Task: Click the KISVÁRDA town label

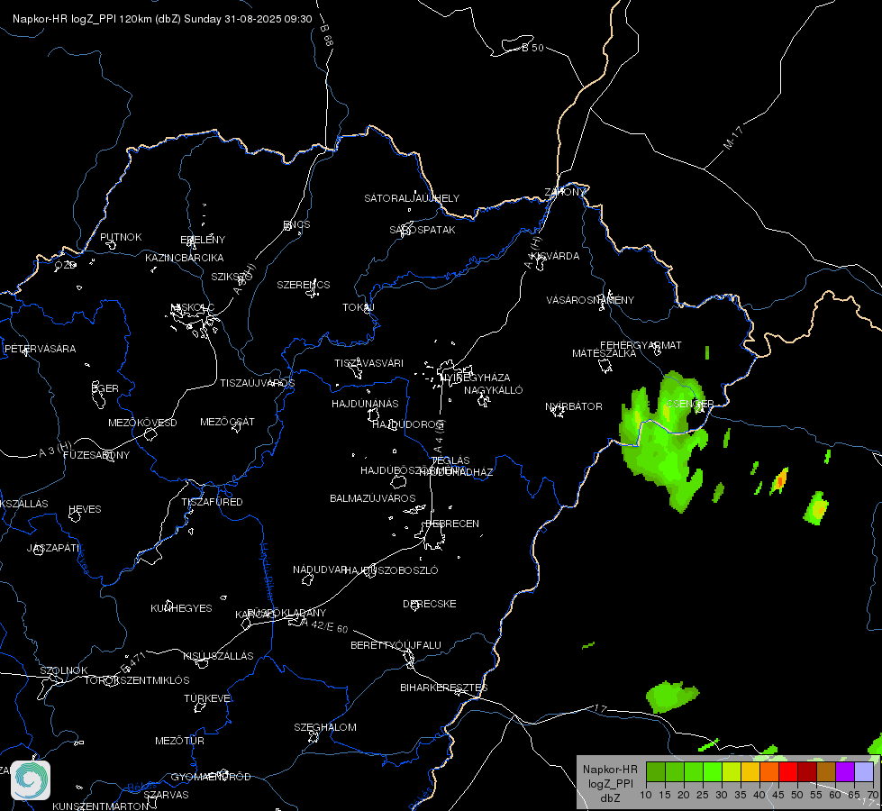Action: 555,256
